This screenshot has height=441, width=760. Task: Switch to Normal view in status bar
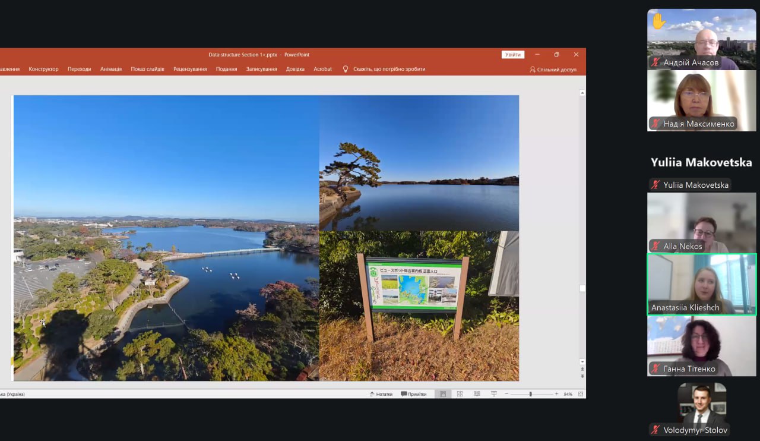443,394
